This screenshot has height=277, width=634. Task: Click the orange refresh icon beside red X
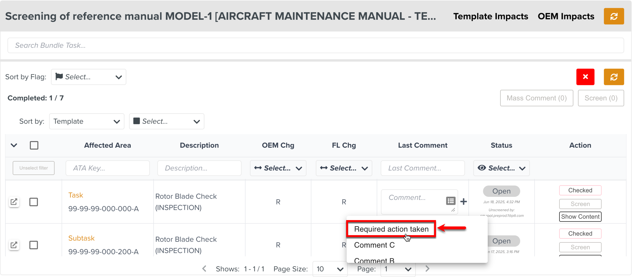coord(613,77)
